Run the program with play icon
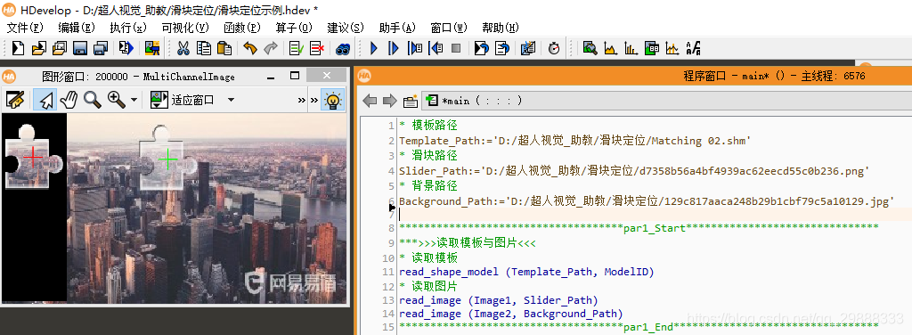 coord(374,48)
